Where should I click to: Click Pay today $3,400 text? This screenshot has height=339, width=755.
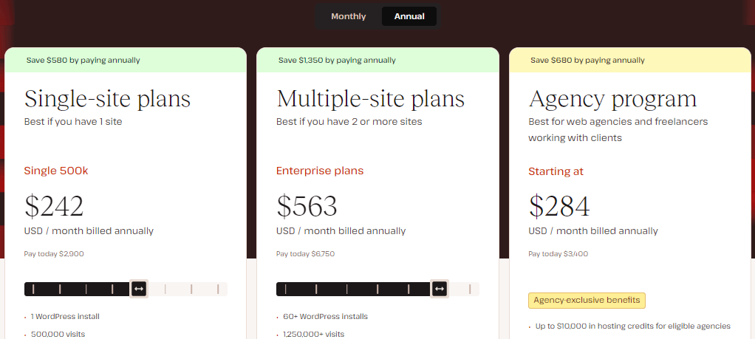click(x=558, y=254)
